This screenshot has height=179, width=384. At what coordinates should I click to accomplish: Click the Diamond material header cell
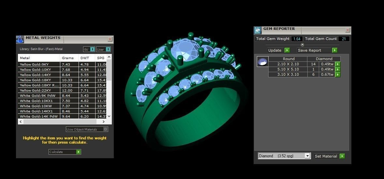tap(324, 59)
